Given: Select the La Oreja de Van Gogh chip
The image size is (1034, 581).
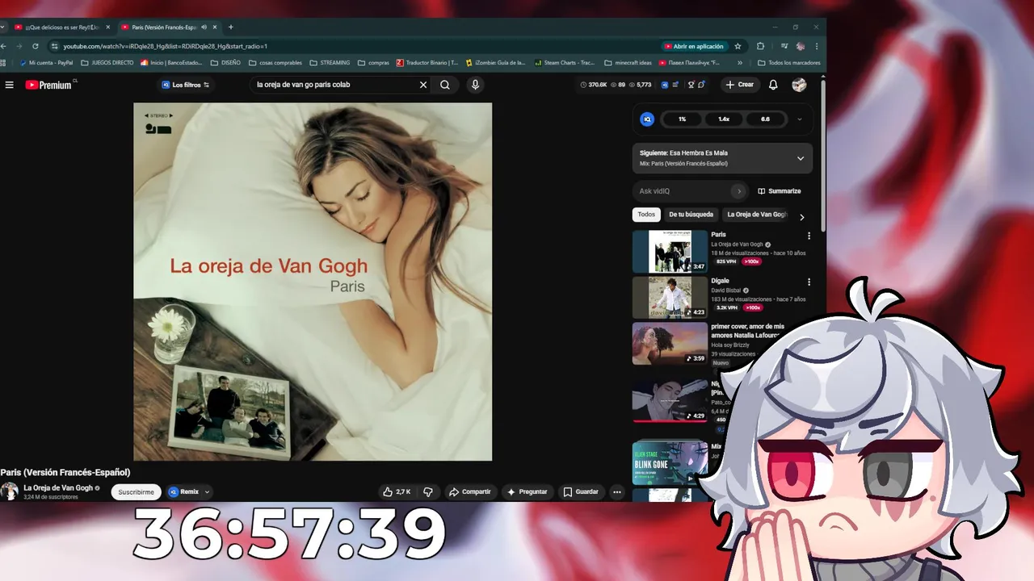Looking at the screenshot, I should click(x=756, y=215).
